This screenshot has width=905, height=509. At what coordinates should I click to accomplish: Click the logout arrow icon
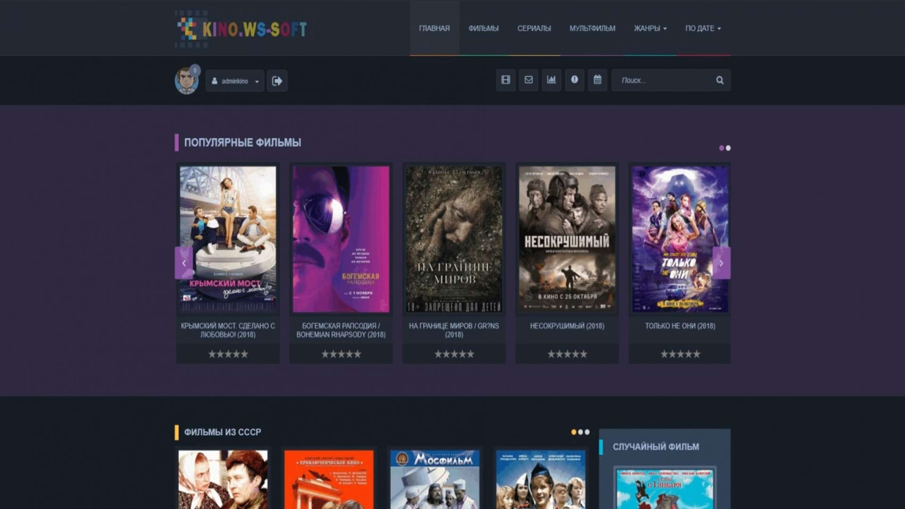click(277, 81)
